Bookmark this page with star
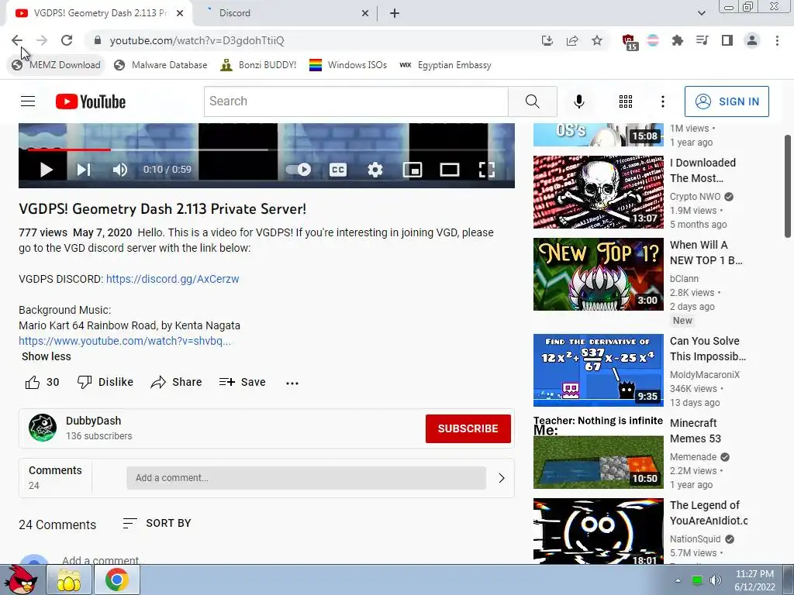 (x=597, y=40)
